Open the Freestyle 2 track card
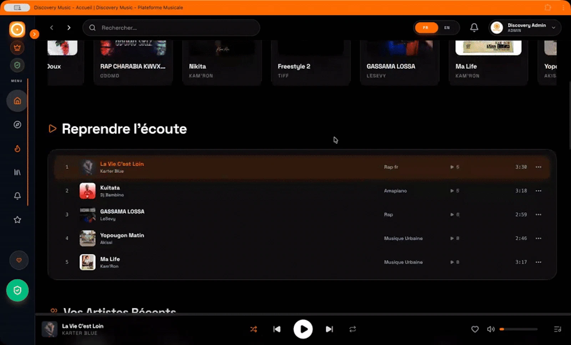This screenshot has height=345, width=571. [311, 62]
